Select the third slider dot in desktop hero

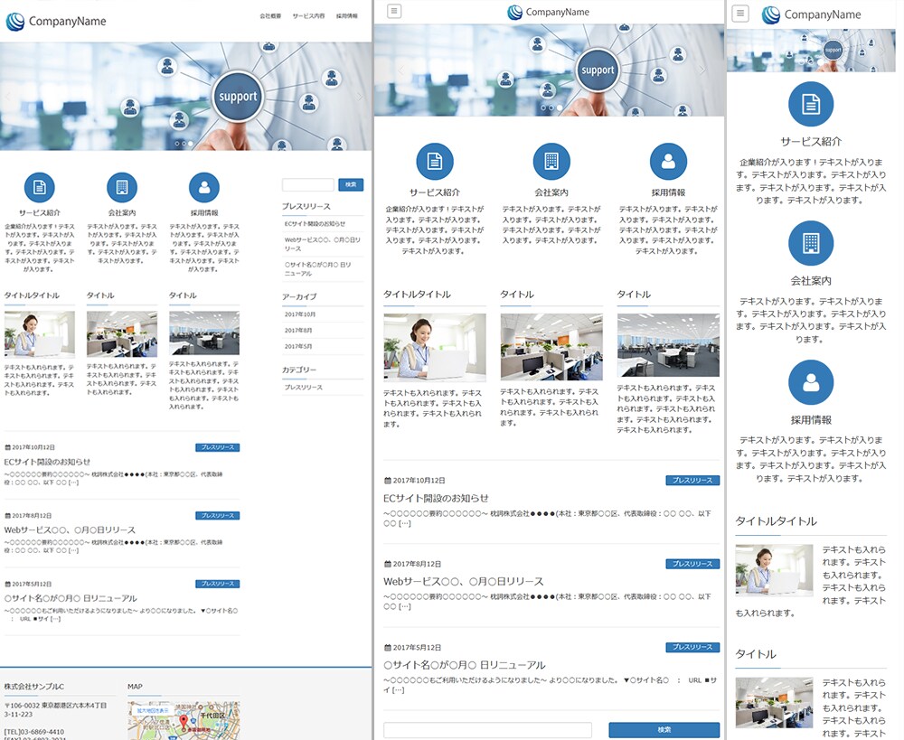pyautogui.click(x=191, y=144)
